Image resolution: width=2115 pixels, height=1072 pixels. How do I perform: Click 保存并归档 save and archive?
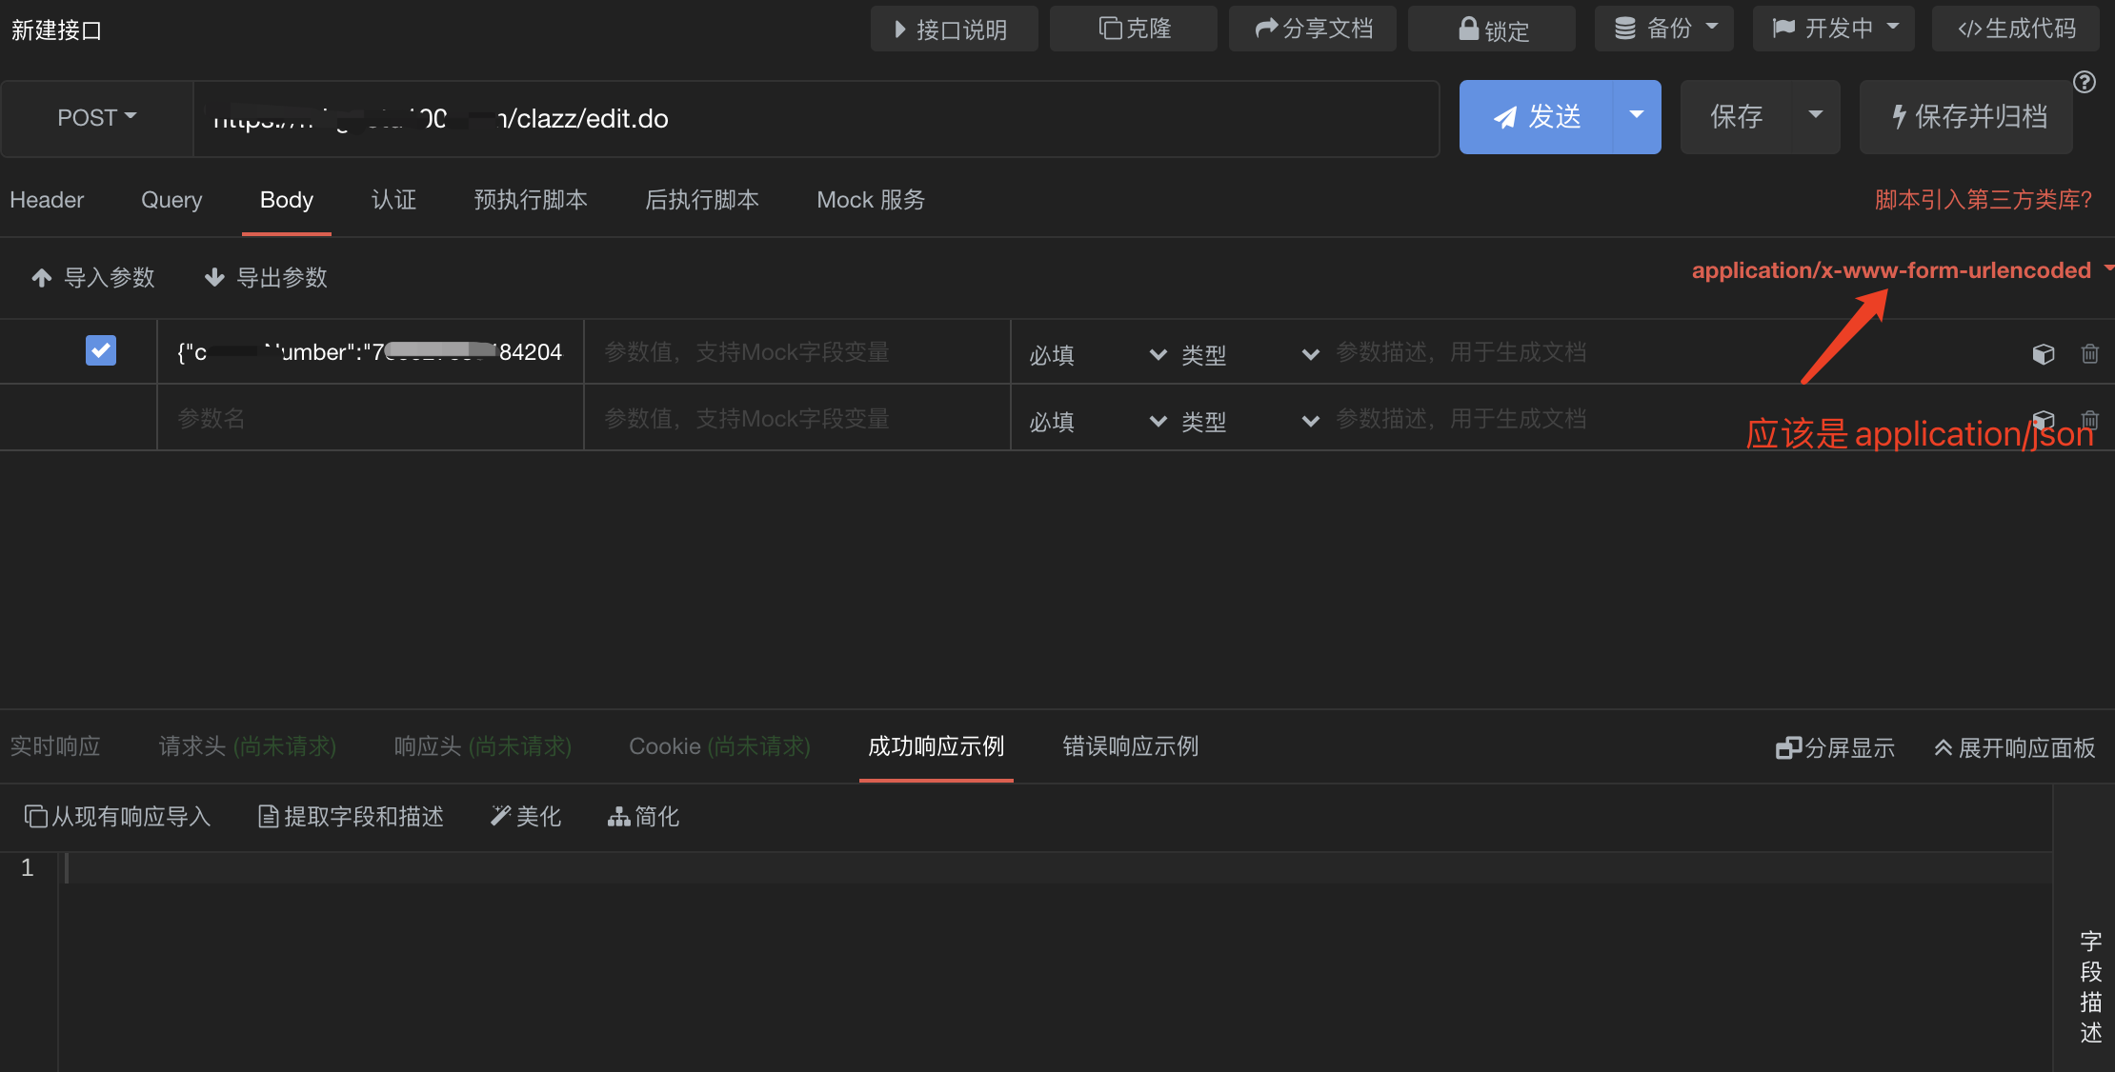1966,117
